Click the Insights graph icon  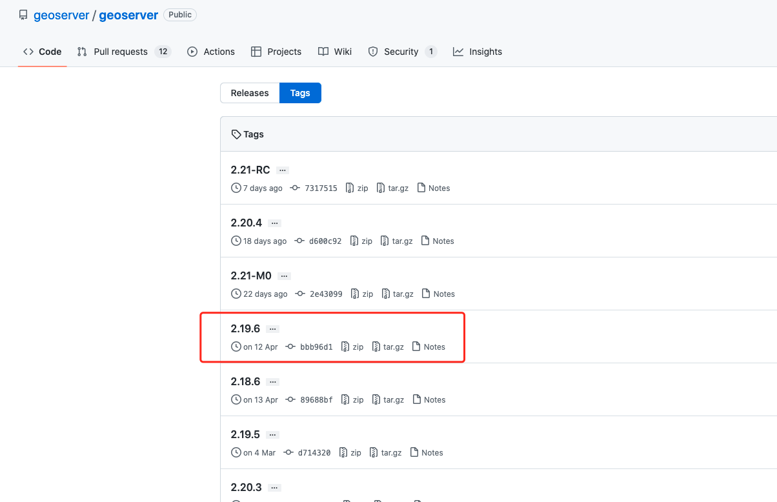(458, 52)
